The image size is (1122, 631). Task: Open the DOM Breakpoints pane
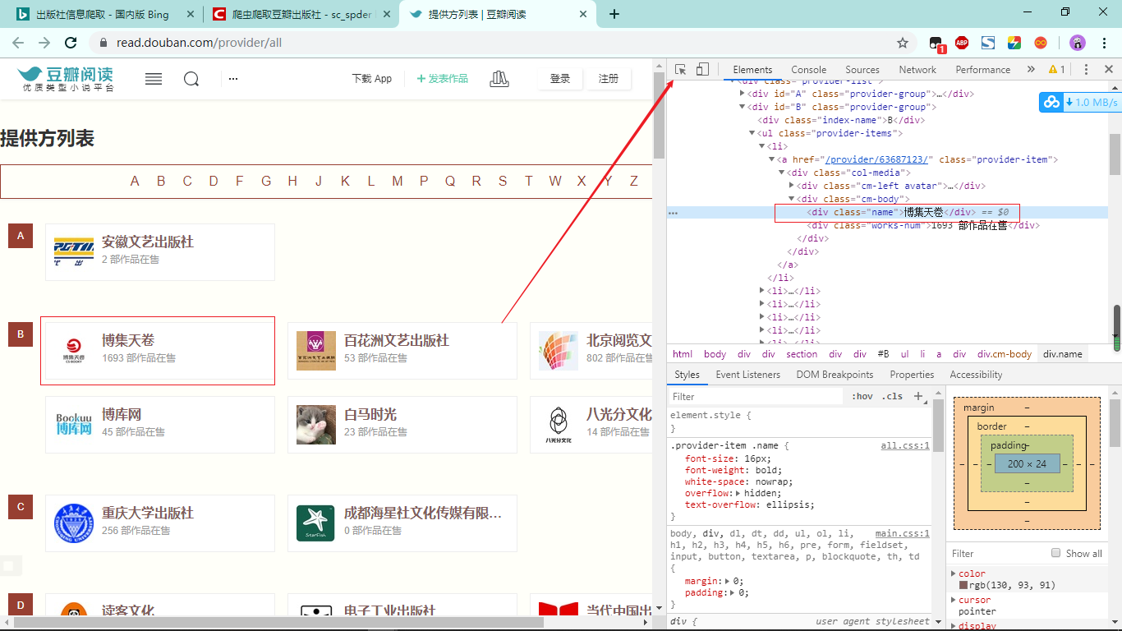click(835, 375)
